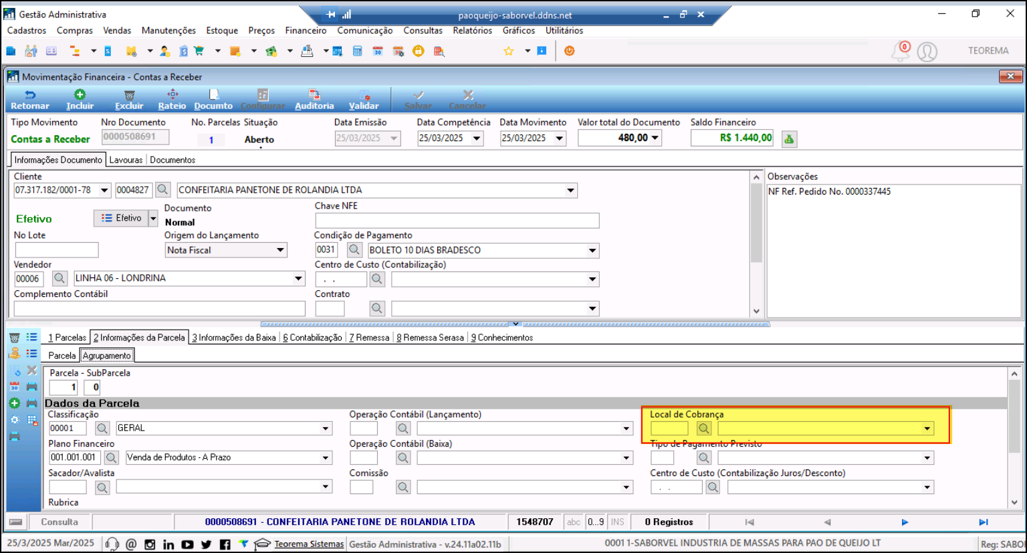Open the Documto toolbar option

213,100
